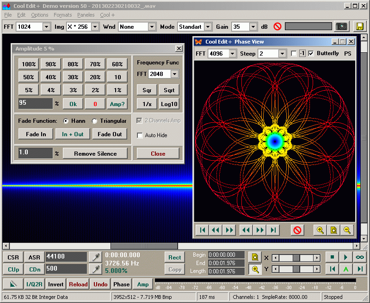The height and width of the screenshot is (303, 370).
Task: Open the Paneles menu
Action: (86, 15)
